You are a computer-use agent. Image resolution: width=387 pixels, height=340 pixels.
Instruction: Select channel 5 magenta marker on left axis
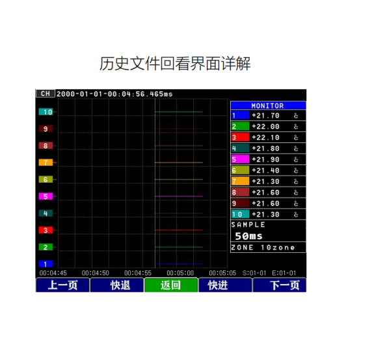point(46,196)
